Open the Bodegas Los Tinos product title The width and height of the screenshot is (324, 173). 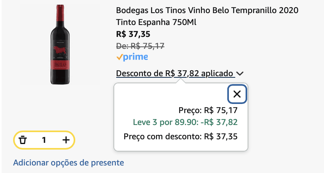[x=207, y=16]
